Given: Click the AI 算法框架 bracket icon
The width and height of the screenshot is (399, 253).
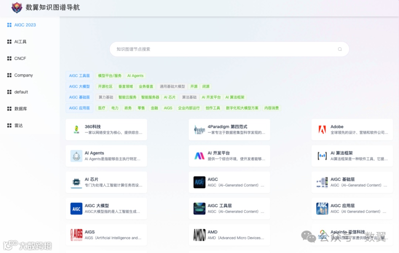Looking at the screenshot, I should pyautogui.click(x=322, y=156).
